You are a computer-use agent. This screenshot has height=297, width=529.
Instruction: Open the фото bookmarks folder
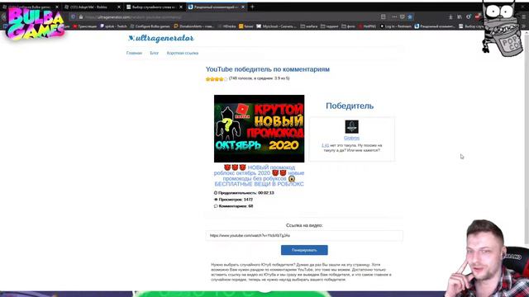(x=349, y=26)
